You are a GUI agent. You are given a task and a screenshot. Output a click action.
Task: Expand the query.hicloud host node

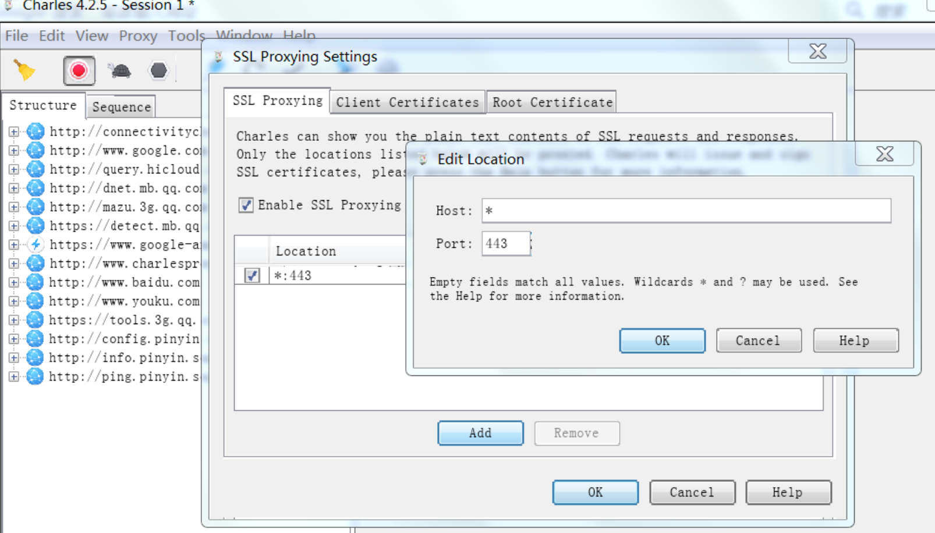[13, 169]
